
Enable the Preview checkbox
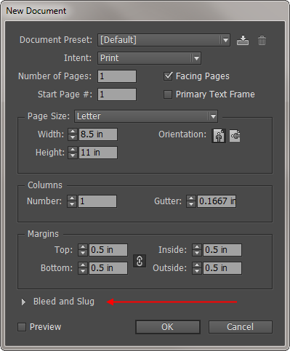[x=22, y=327]
